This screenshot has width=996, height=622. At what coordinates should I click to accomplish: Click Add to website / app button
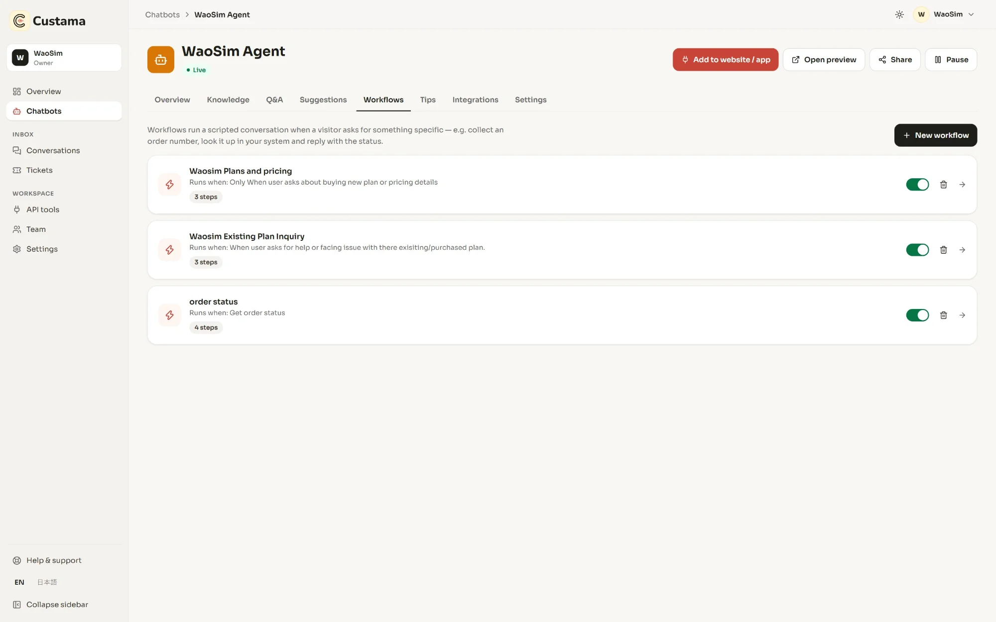tap(726, 60)
